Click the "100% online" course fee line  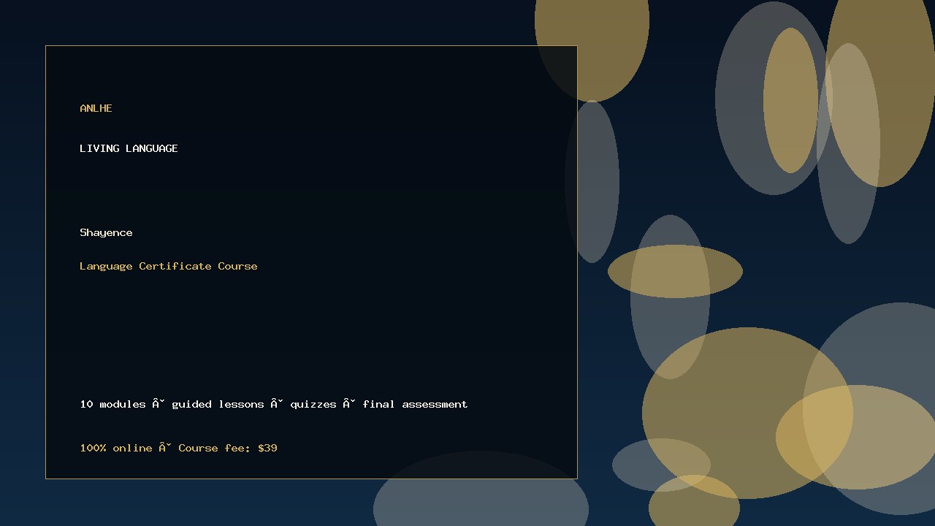[178, 448]
